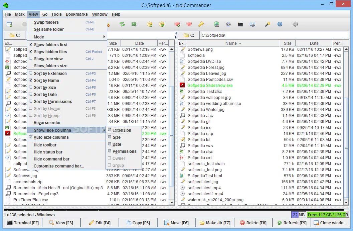Expand the Mode submenu

point(67,37)
